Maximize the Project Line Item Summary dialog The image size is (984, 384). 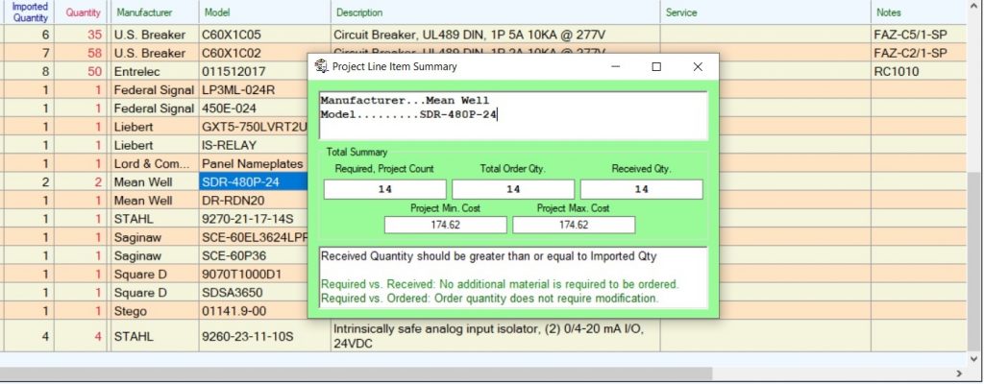click(x=656, y=67)
